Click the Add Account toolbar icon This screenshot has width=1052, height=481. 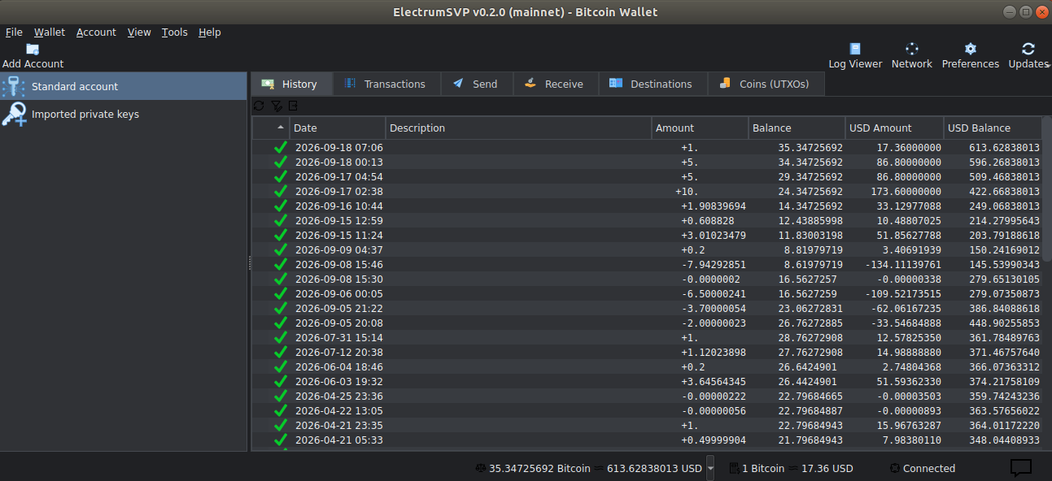33,49
